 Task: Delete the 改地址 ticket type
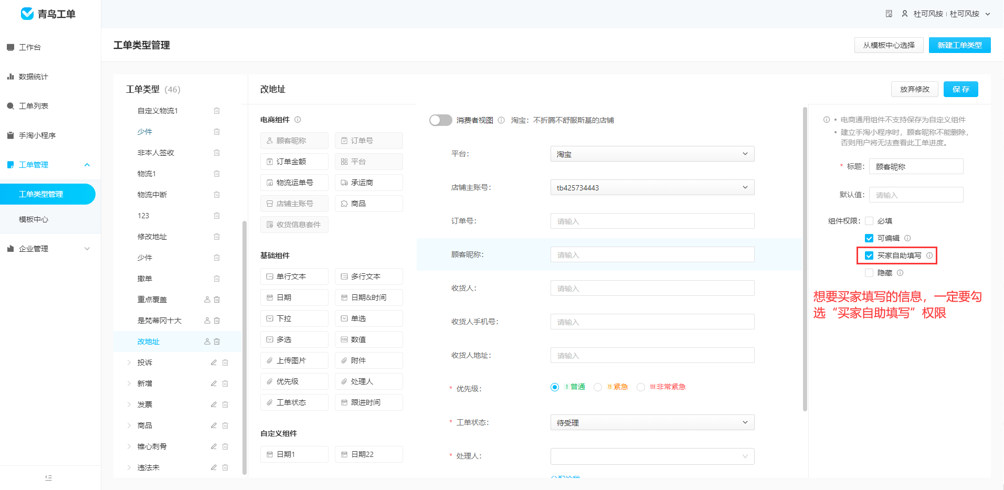click(x=217, y=342)
